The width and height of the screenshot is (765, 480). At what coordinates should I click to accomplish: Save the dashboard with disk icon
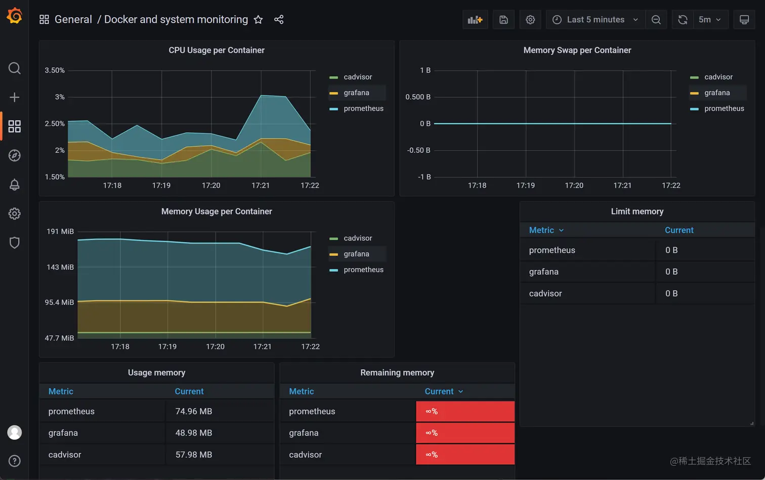[503, 20]
